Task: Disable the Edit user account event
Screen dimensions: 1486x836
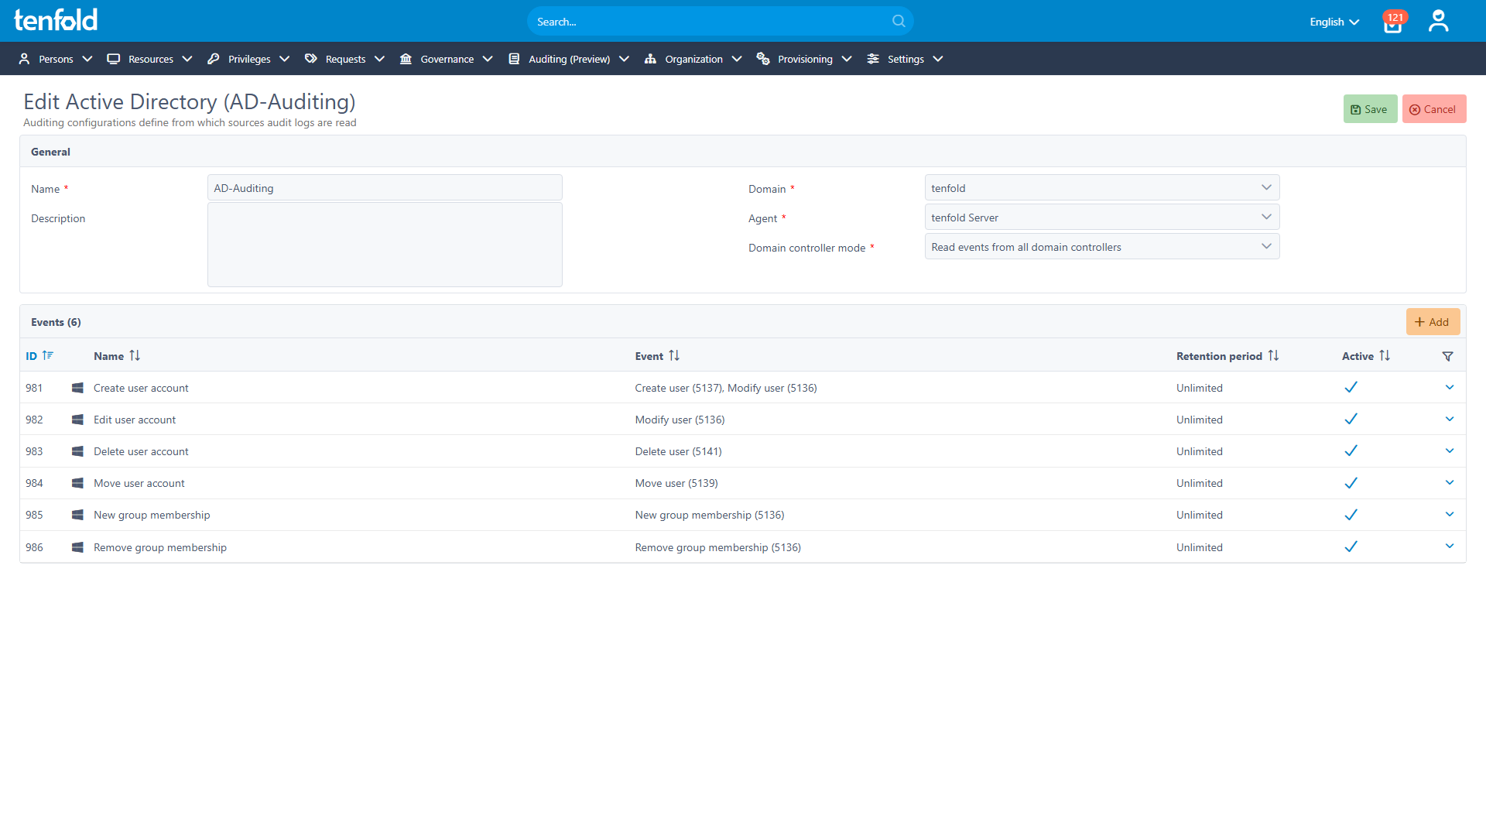Action: tap(1351, 418)
